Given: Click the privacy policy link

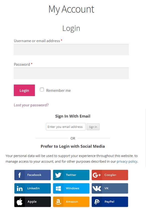Looking at the screenshot, I should coord(127,161).
